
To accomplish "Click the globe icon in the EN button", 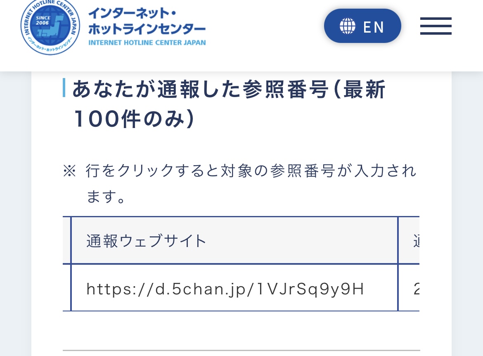I will [x=348, y=26].
